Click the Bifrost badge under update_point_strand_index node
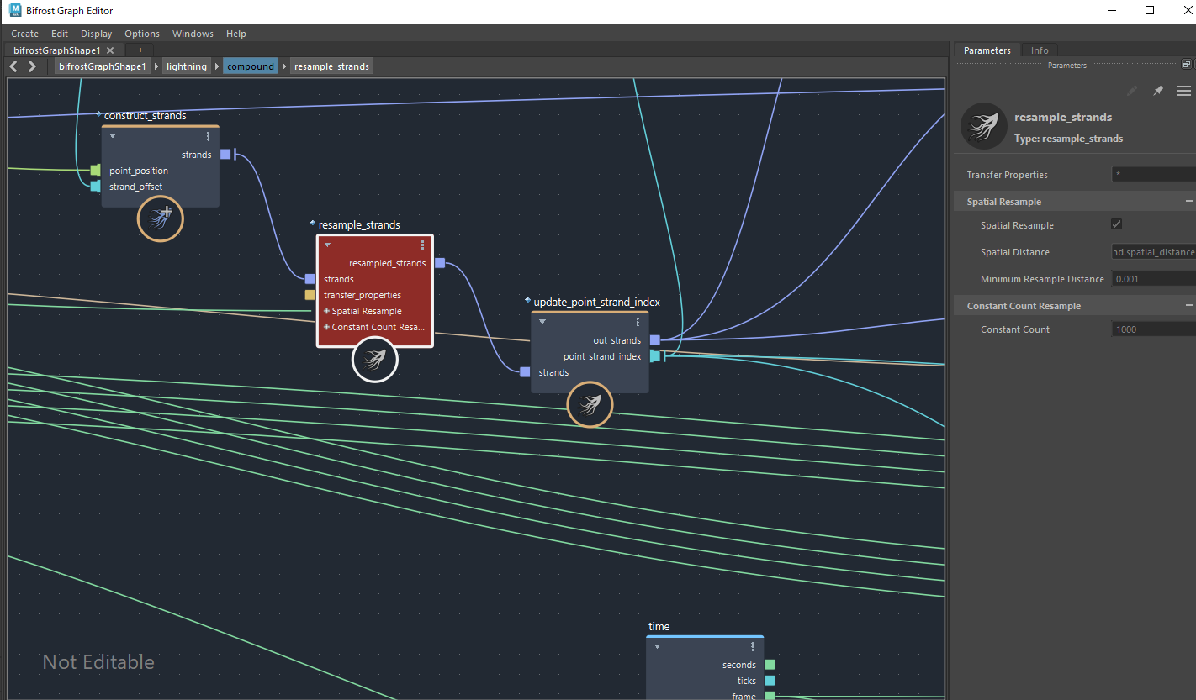1196x700 pixels. [590, 404]
